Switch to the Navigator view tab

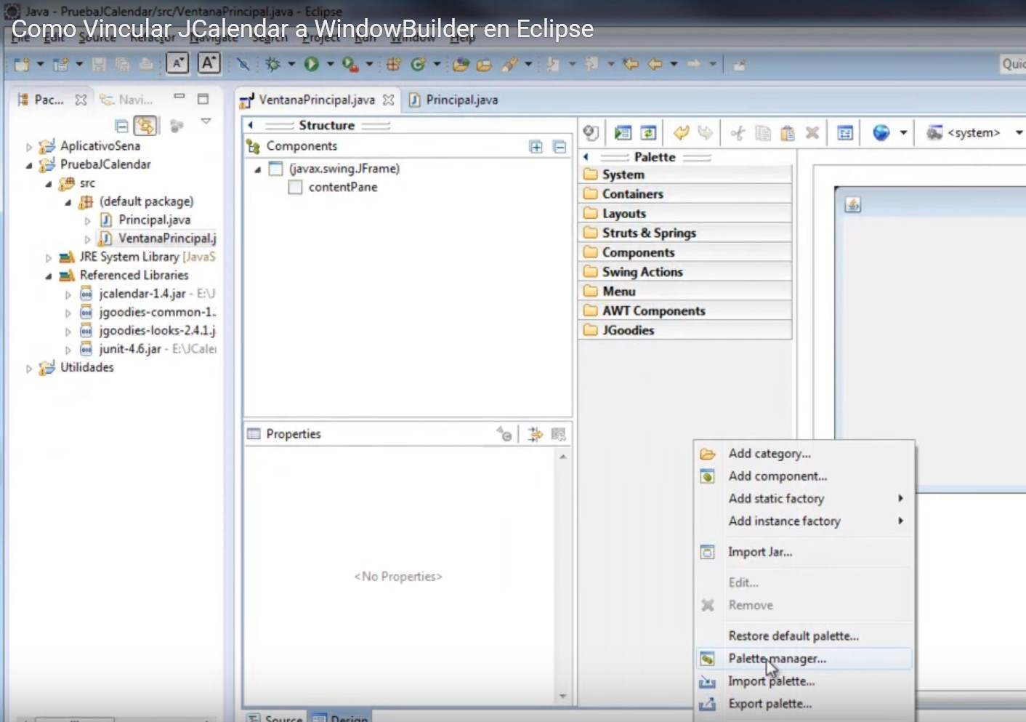127,100
